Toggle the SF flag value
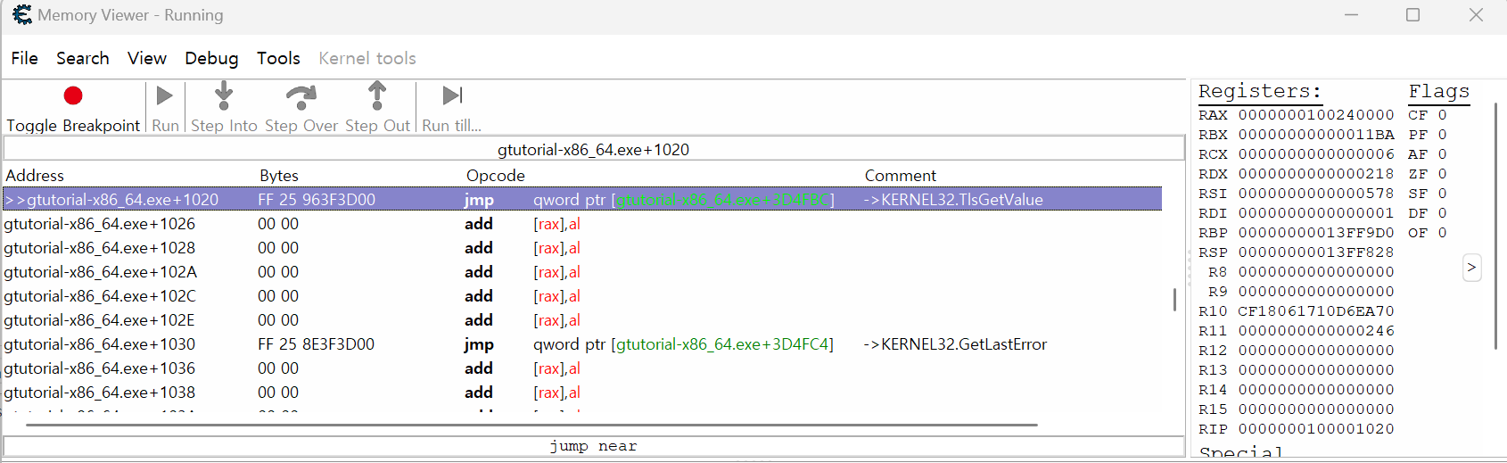1507x463 pixels. [1442, 194]
